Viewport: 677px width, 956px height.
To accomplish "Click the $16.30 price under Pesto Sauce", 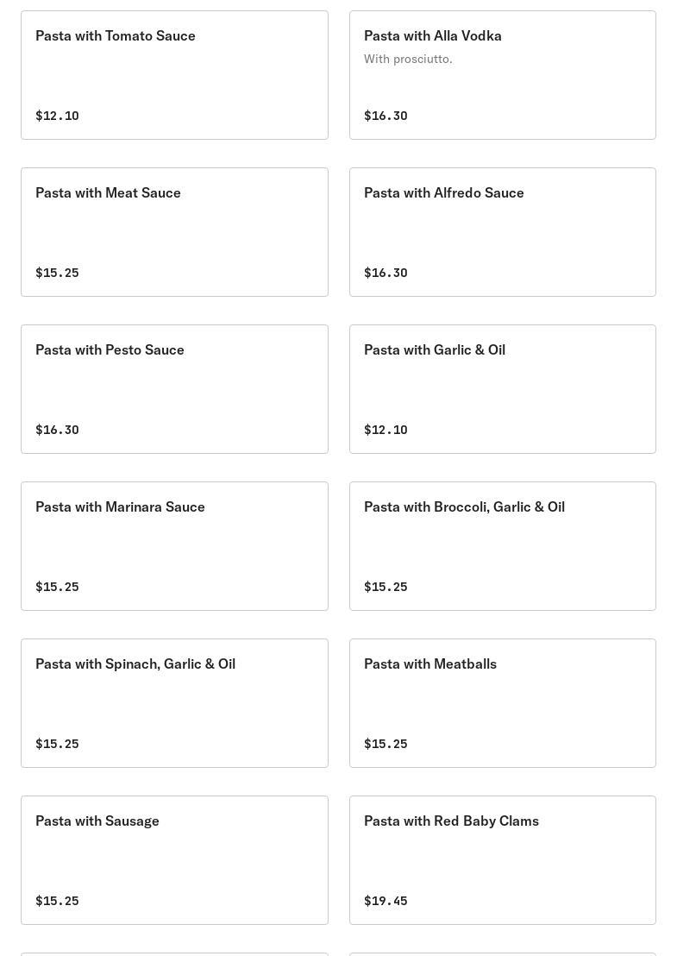I will point(57,430).
